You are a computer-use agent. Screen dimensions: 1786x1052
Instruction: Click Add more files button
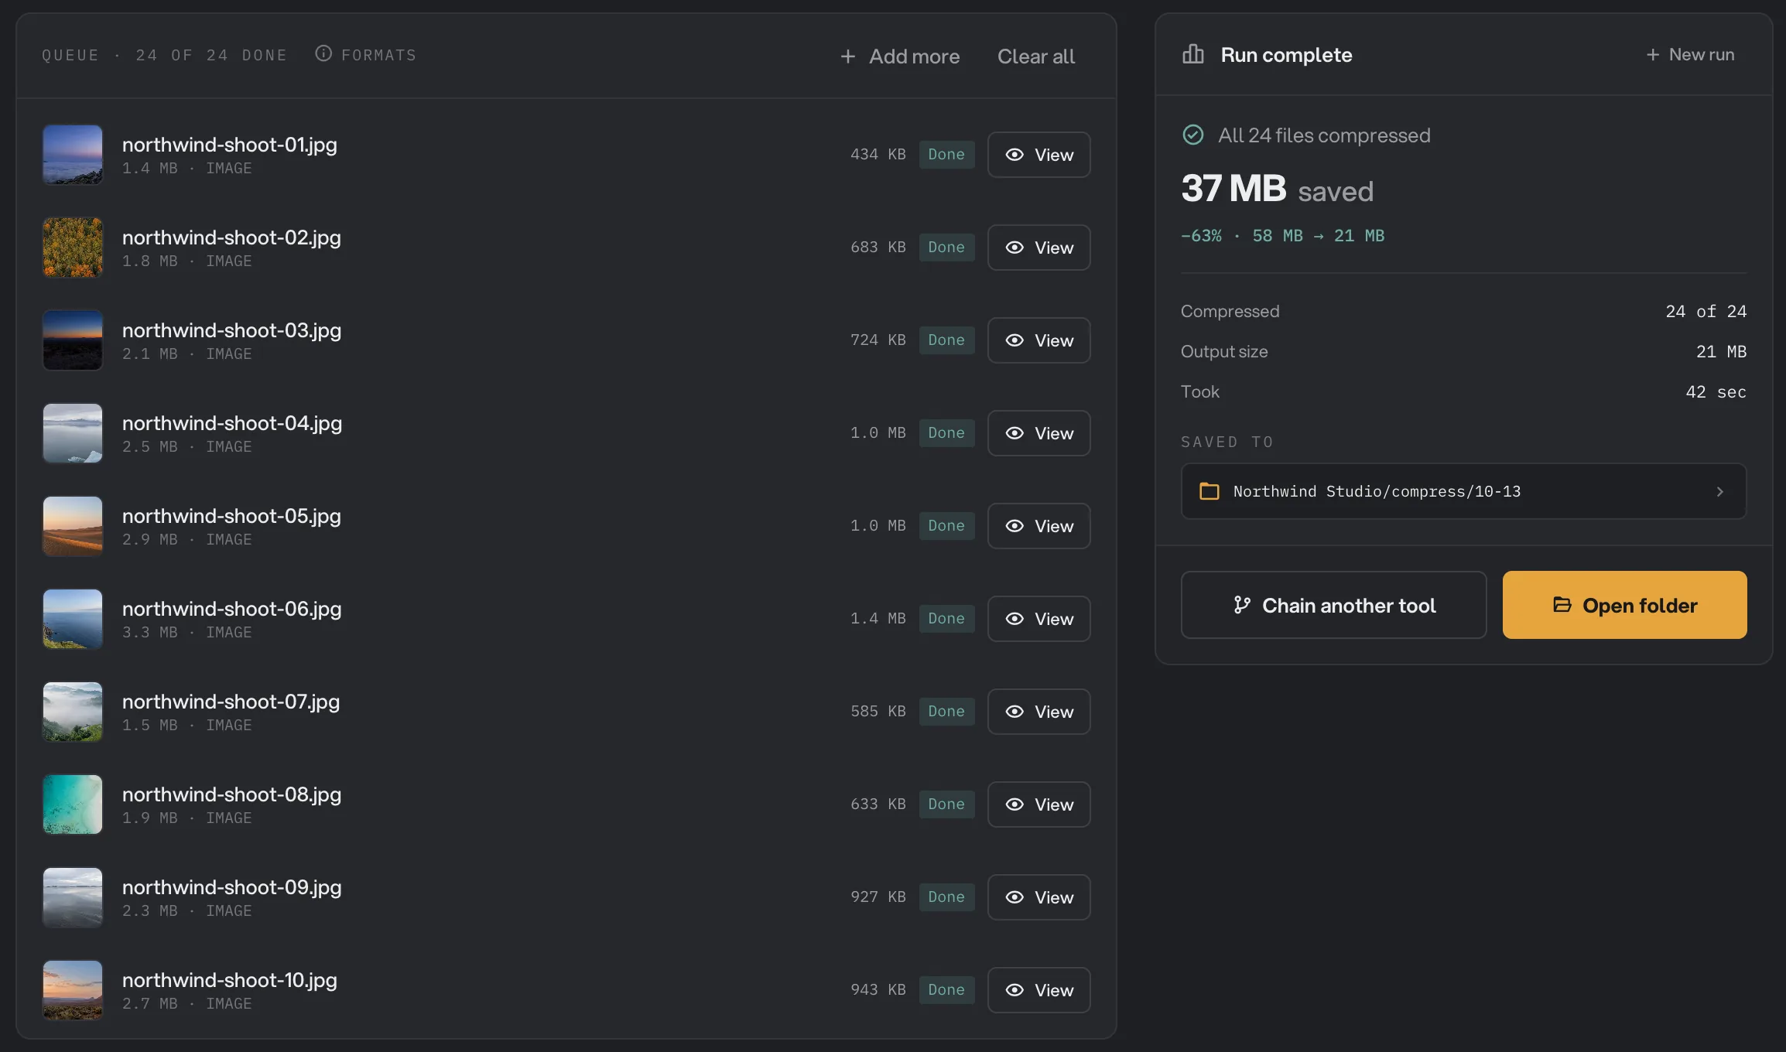tap(900, 56)
